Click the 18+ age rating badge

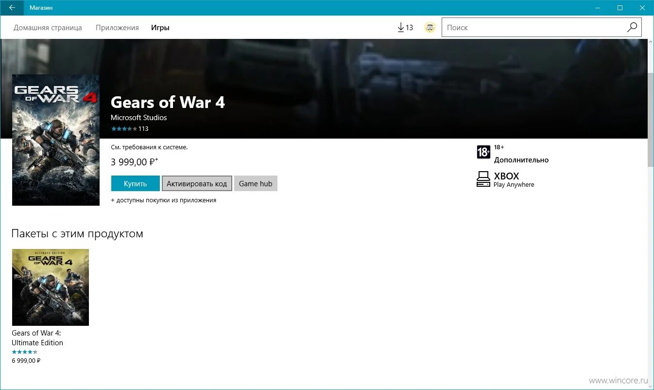coord(483,152)
